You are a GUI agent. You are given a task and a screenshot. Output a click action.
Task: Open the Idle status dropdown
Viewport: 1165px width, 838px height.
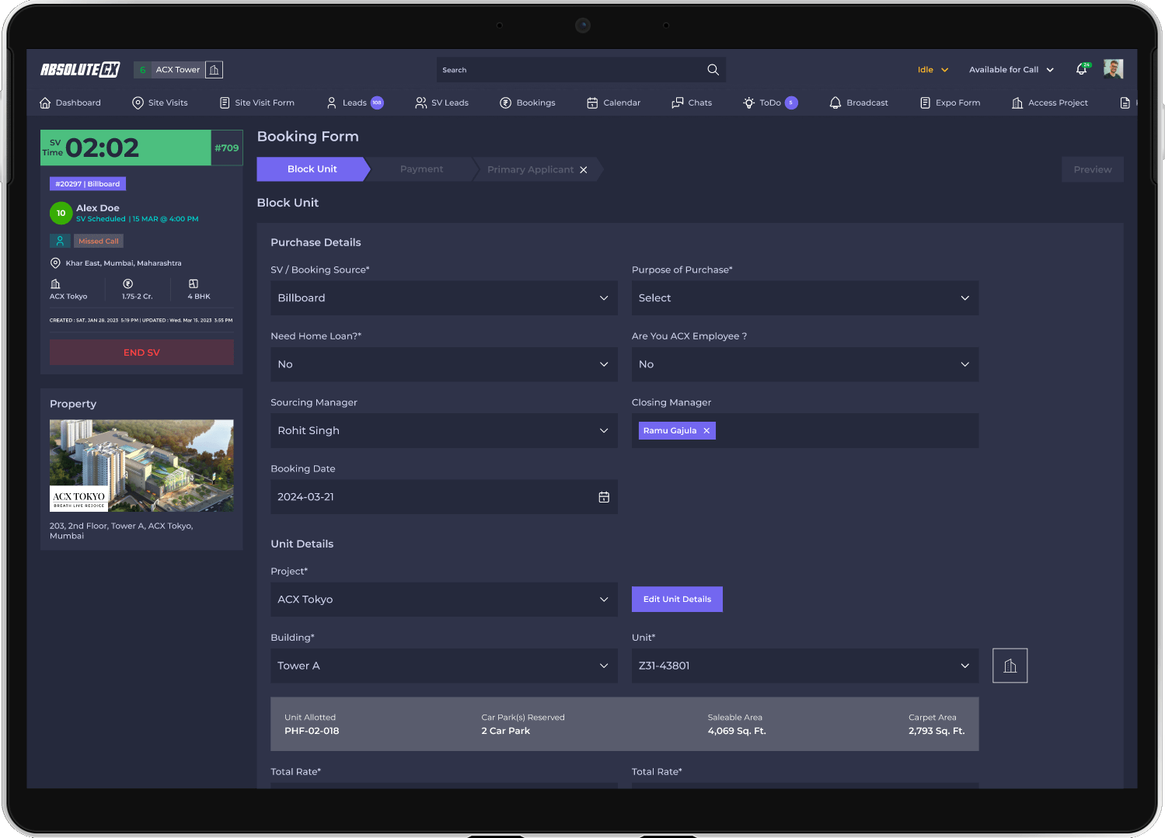click(933, 70)
